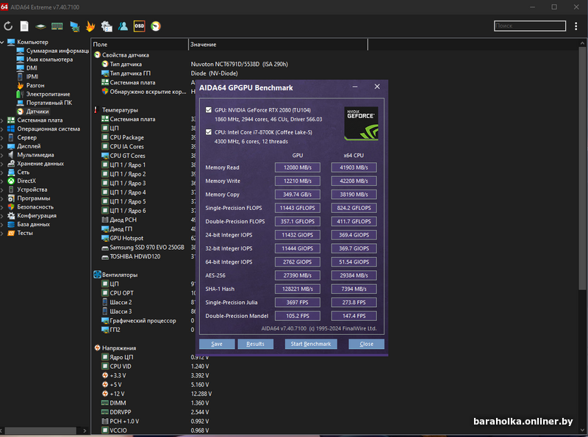Click the Save button in benchmark dialog
This screenshot has height=437, width=588.
coord(217,344)
